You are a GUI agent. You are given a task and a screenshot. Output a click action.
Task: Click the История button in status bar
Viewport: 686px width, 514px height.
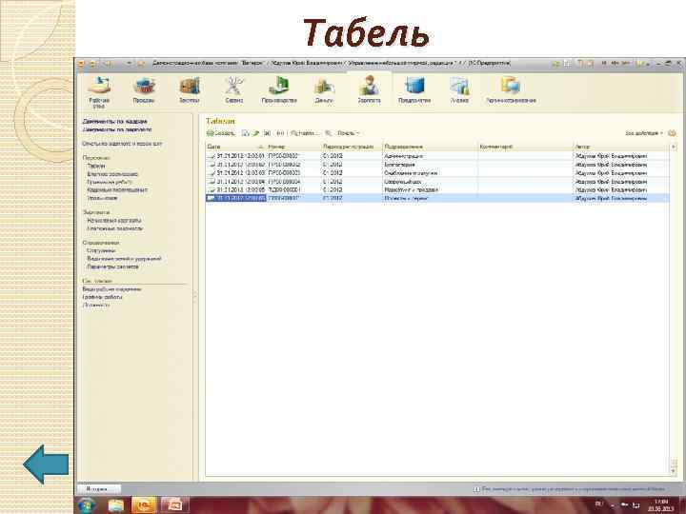[99, 489]
